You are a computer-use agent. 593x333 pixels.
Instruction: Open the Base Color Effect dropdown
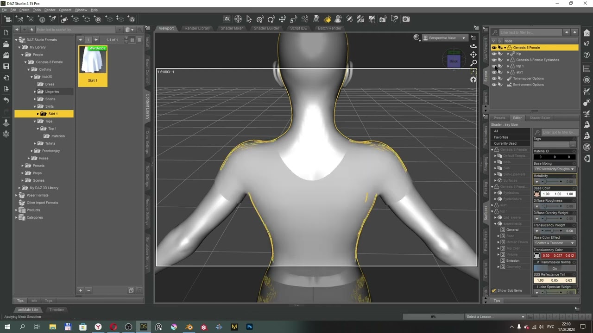[x=554, y=243]
